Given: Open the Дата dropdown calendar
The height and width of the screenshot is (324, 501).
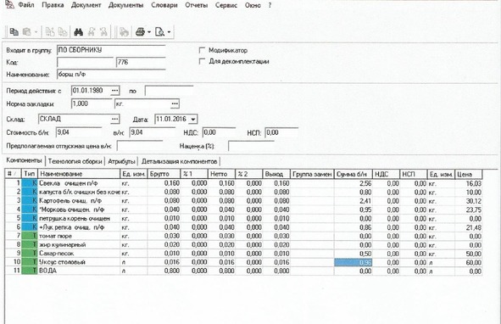Looking at the screenshot, I should pos(193,120).
